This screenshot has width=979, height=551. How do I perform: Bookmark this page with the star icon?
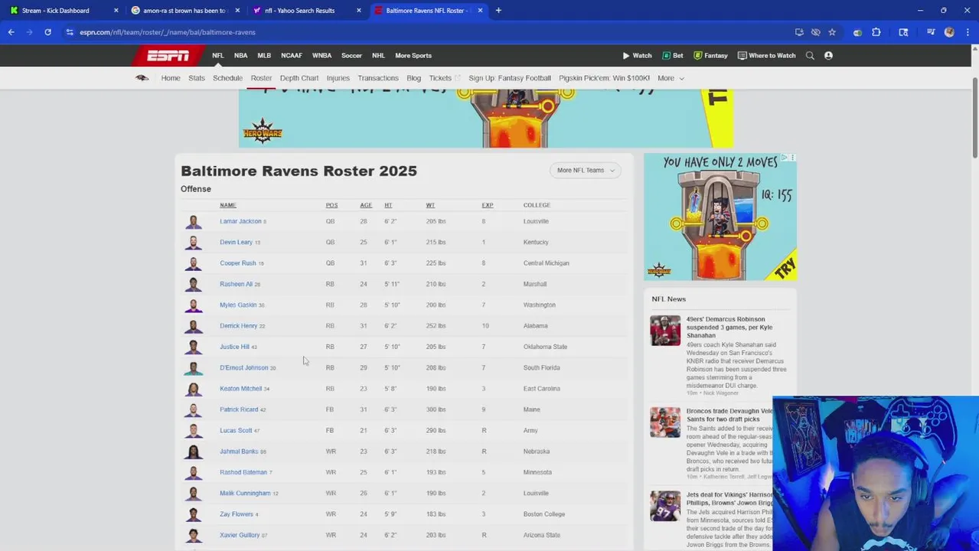click(x=832, y=32)
